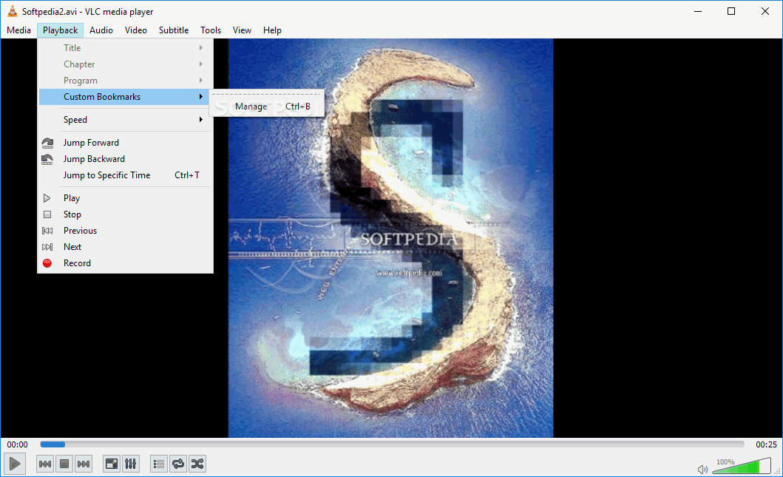Minimize the VLC window
The width and height of the screenshot is (783, 477).
698,11
